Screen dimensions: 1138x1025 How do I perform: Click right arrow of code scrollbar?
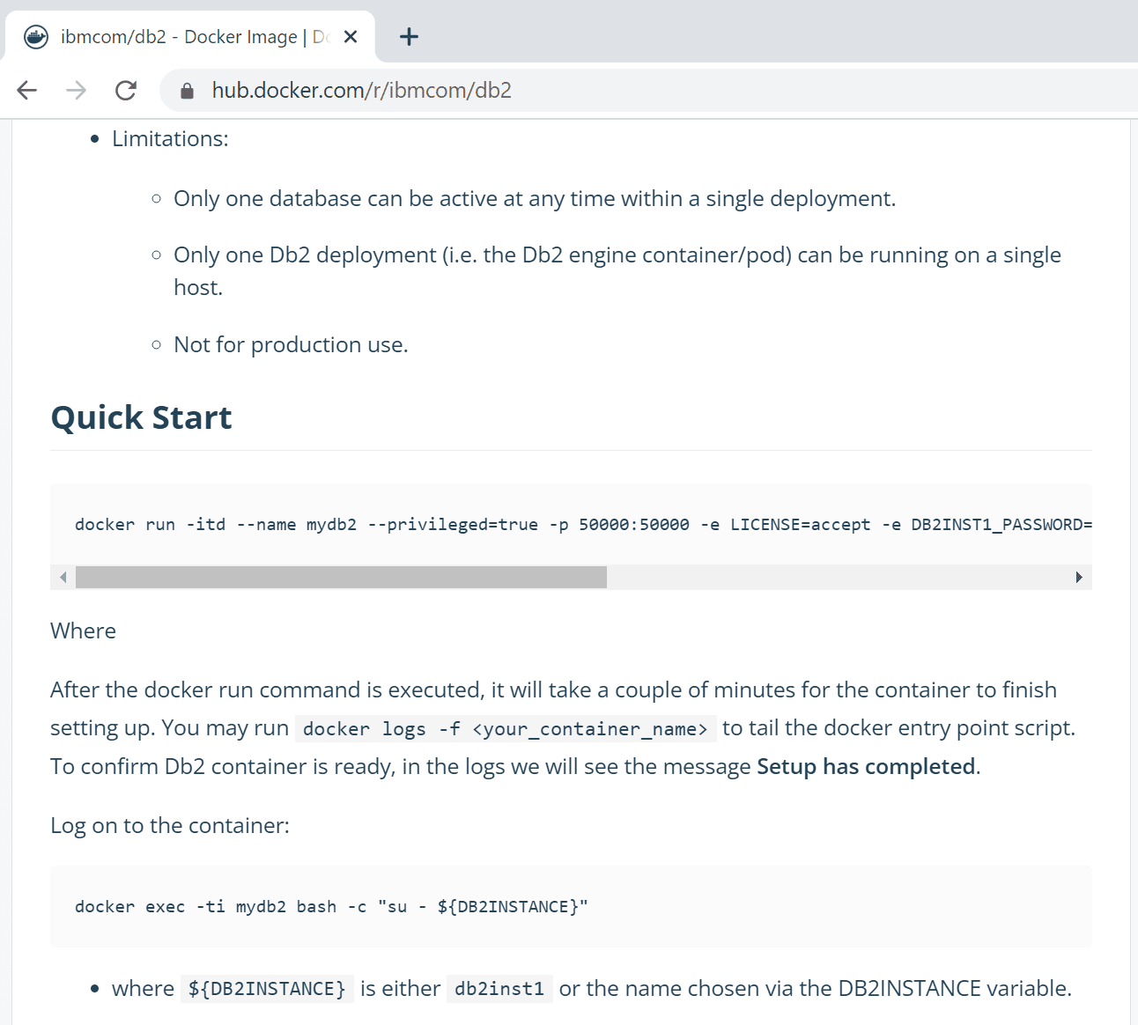1079,578
